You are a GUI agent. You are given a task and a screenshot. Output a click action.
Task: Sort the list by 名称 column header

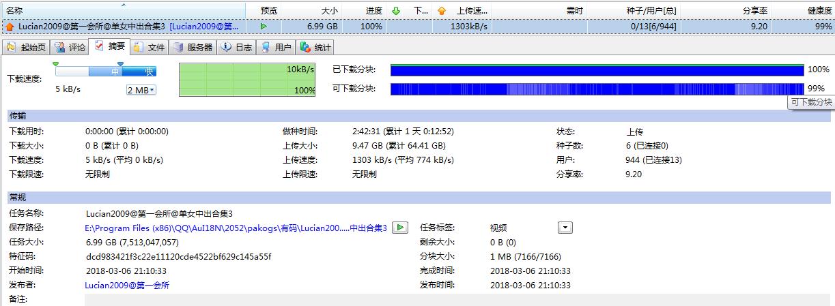pos(123,11)
